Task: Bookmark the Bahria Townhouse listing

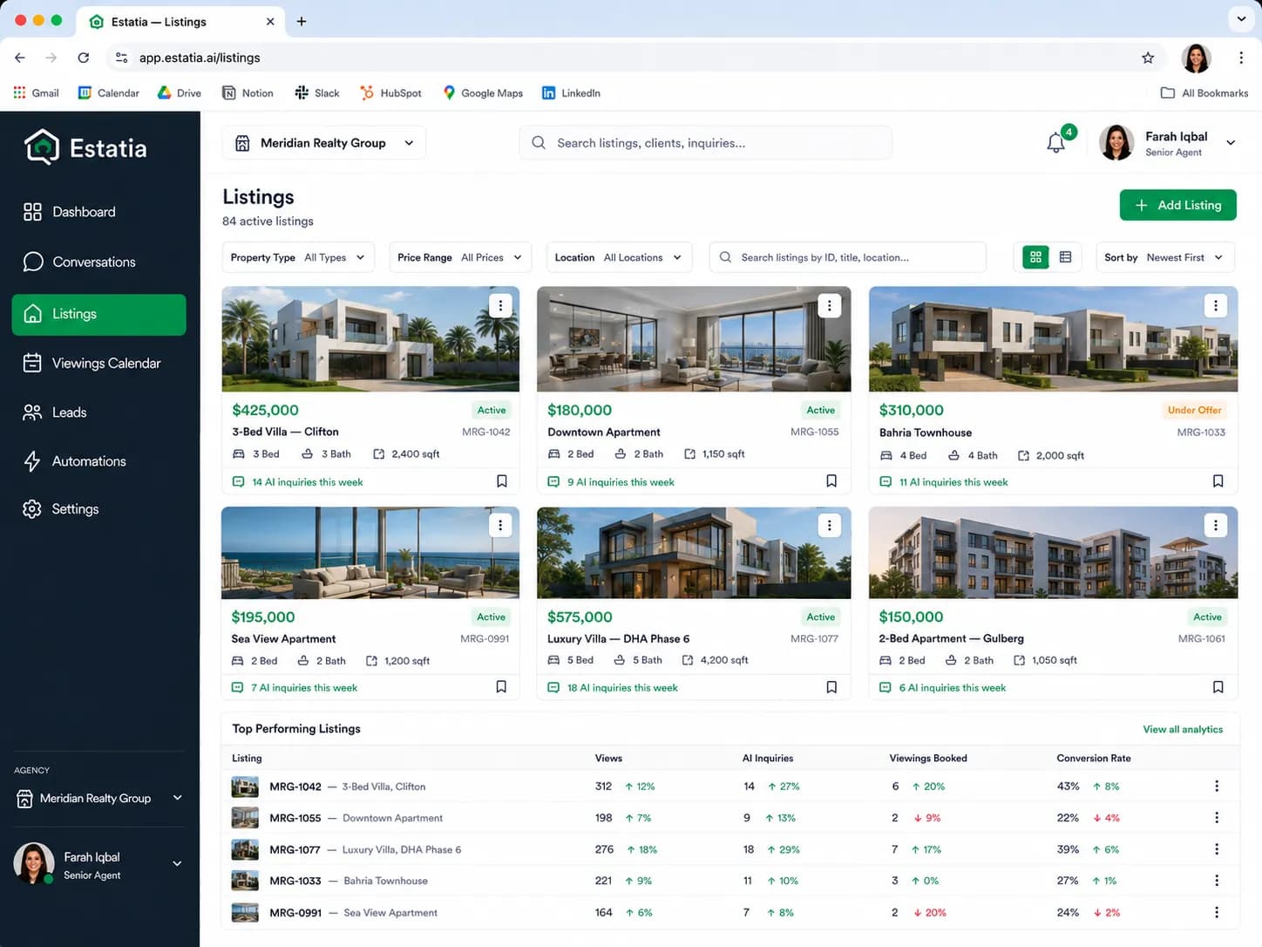Action: [x=1218, y=481]
